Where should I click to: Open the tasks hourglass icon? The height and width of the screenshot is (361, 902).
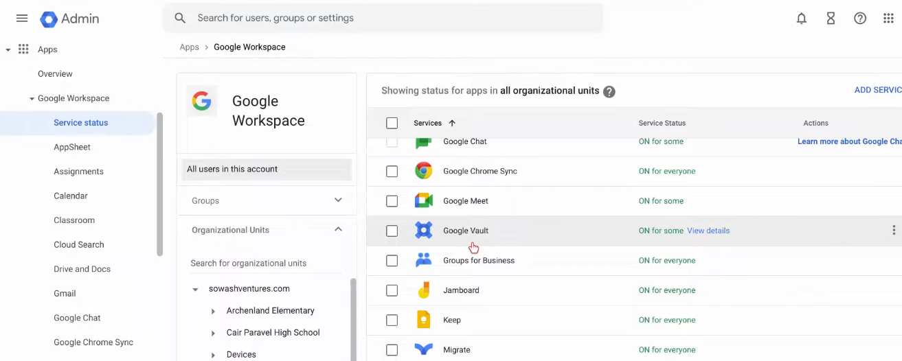831,19
